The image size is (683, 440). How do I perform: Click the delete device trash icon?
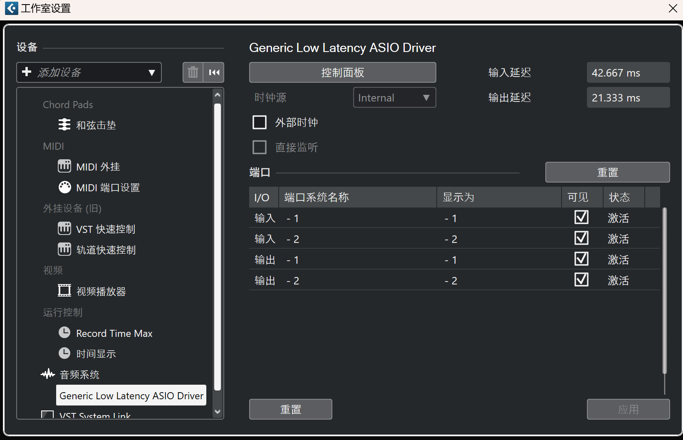(x=193, y=72)
